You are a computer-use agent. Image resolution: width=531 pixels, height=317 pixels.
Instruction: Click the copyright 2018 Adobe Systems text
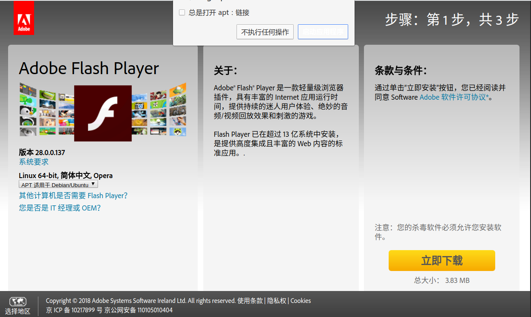click(141, 301)
